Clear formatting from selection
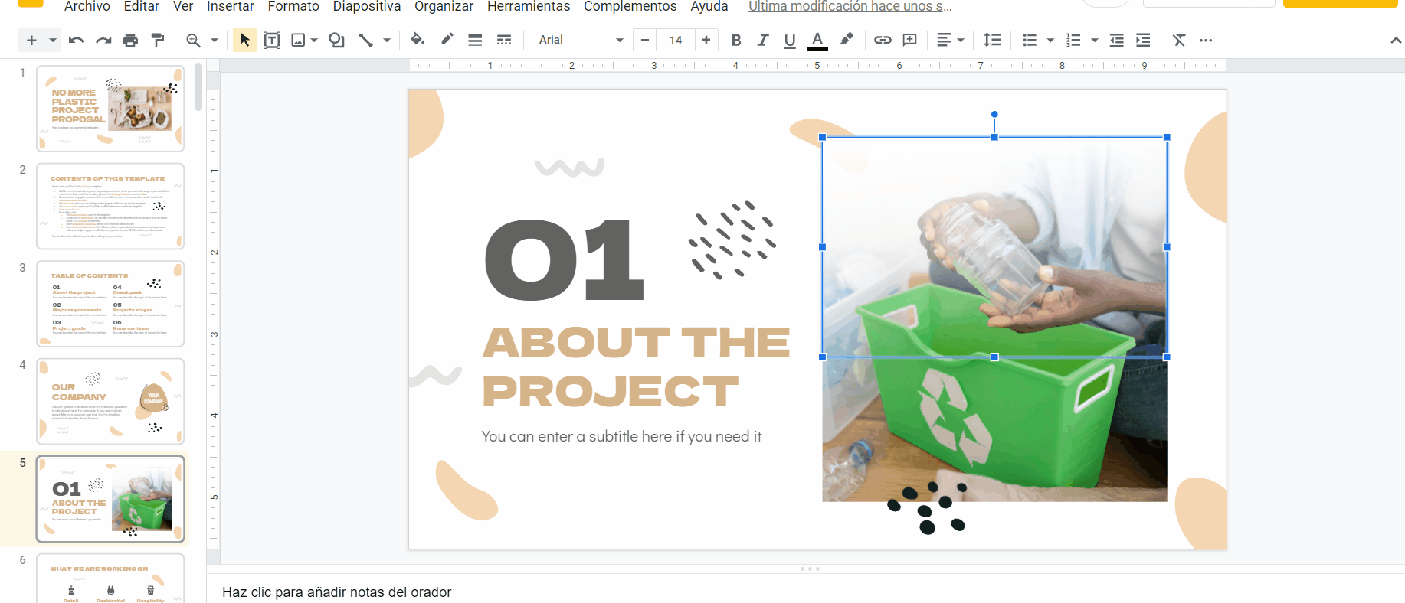The height and width of the screenshot is (603, 1405). [1179, 40]
